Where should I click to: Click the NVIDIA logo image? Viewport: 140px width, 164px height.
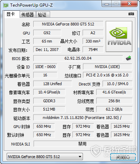(119, 36)
